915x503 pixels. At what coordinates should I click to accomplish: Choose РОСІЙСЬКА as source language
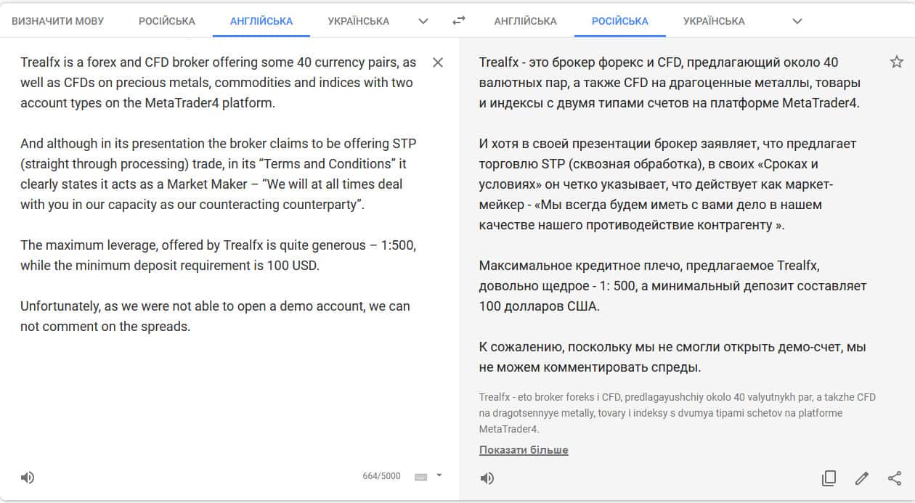(167, 21)
